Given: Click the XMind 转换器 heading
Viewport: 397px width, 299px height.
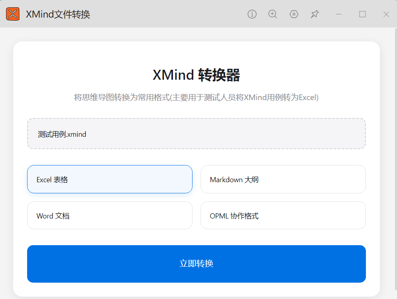Looking at the screenshot, I should [196, 75].
